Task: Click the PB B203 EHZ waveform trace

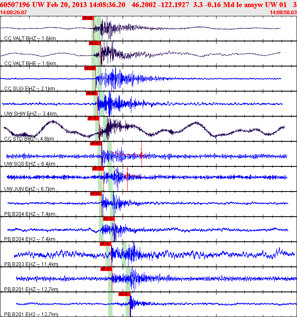Action: (154, 254)
